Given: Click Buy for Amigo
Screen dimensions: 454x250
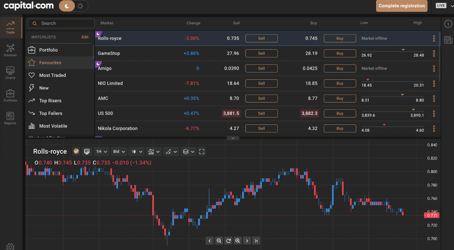Looking at the screenshot, I should point(340,68).
